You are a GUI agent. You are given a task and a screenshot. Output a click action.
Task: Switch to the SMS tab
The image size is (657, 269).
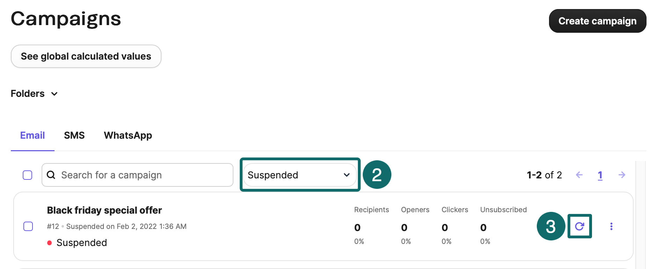[x=74, y=135]
